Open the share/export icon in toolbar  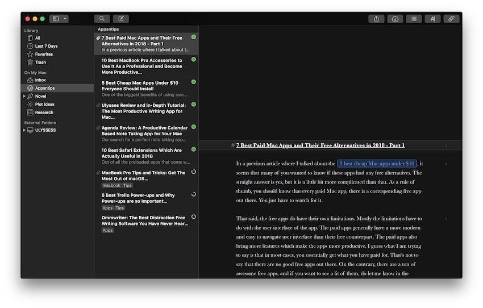376,19
